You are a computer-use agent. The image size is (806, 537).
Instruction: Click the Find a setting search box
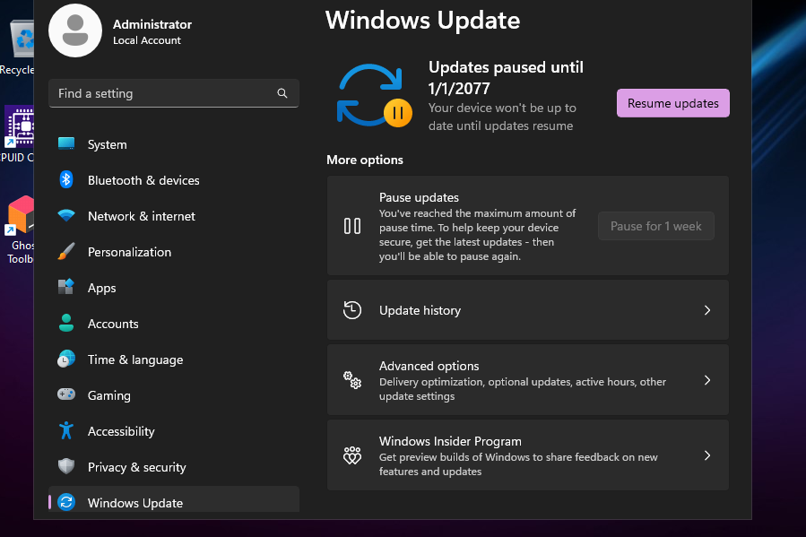coord(161,93)
